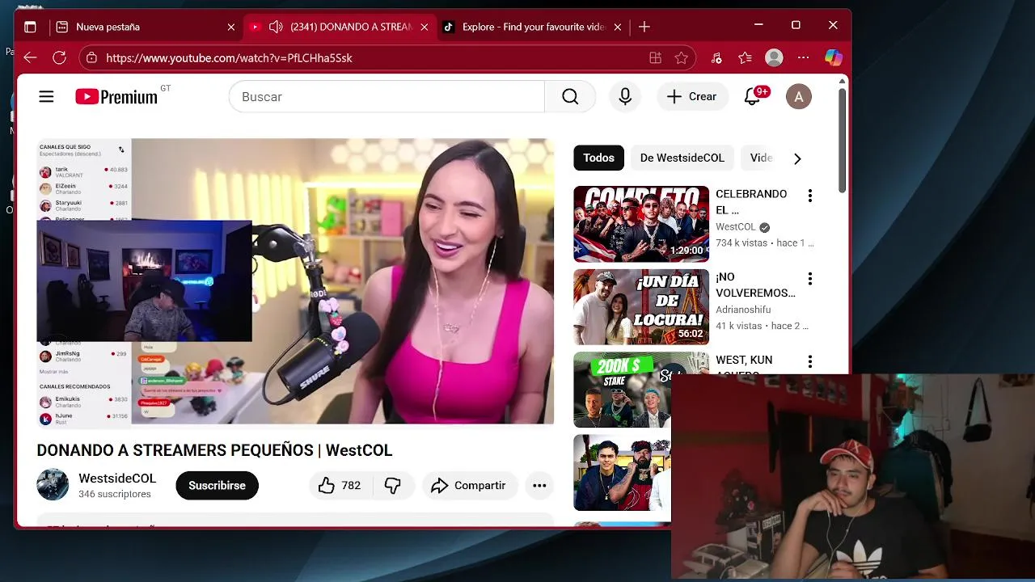Open a new browser tab
Screen dimensions: 1035x582
(x=644, y=27)
